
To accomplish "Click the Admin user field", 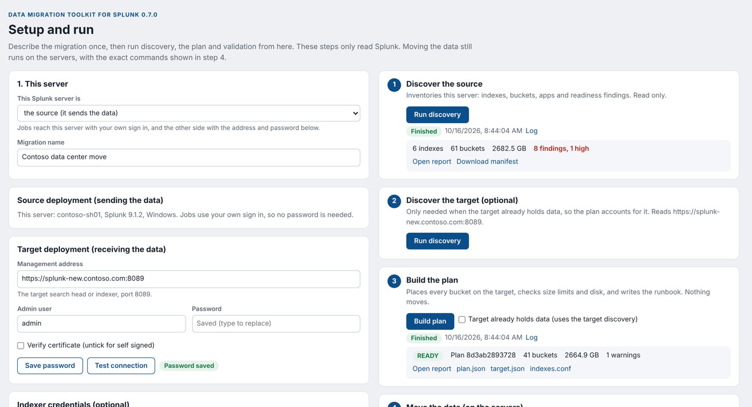I will click(x=102, y=324).
